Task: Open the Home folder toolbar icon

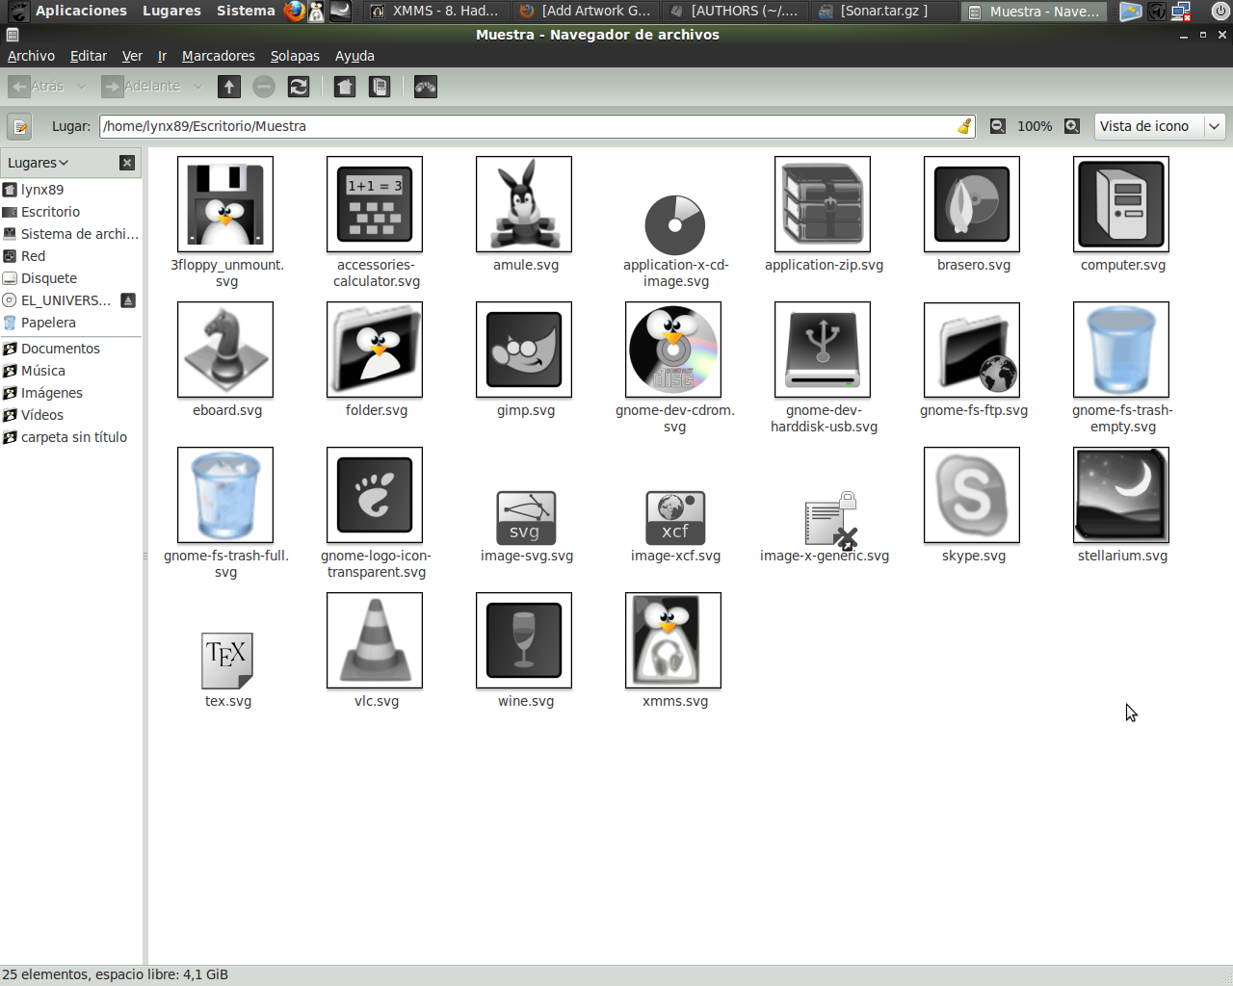Action: coord(344,87)
